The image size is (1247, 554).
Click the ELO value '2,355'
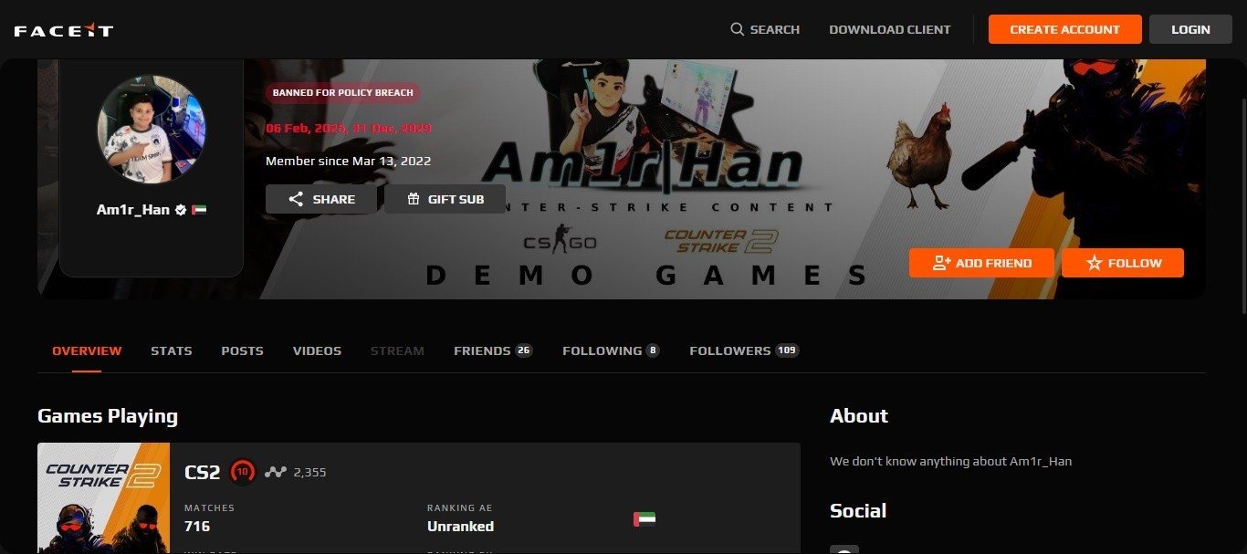point(309,472)
